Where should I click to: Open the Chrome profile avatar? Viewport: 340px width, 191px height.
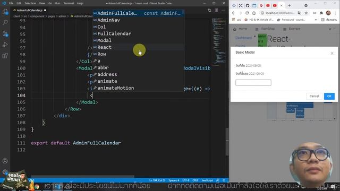pos(328,13)
